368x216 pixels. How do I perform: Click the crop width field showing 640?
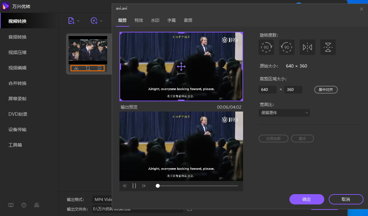(x=267, y=90)
